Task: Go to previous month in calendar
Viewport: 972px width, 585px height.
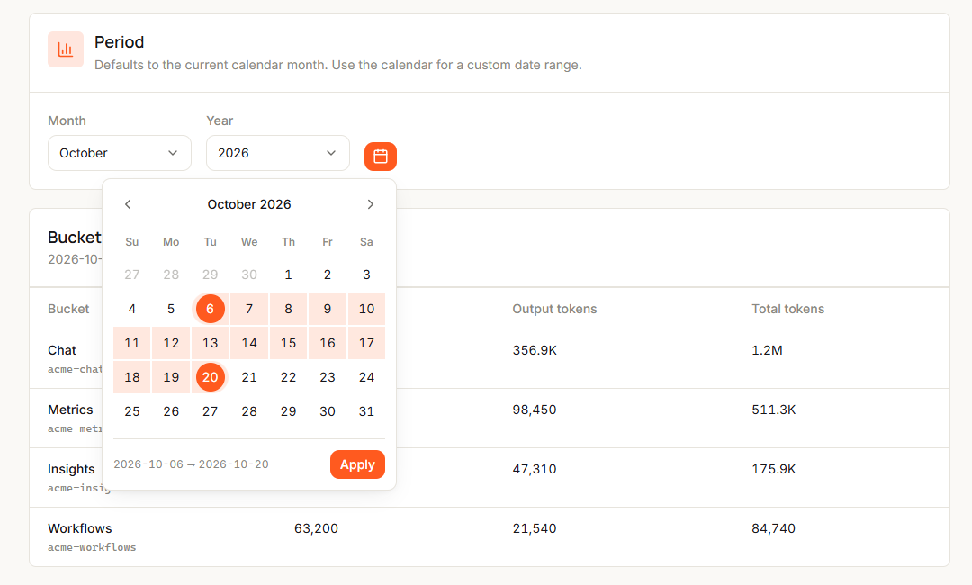Action: coord(128,204)
